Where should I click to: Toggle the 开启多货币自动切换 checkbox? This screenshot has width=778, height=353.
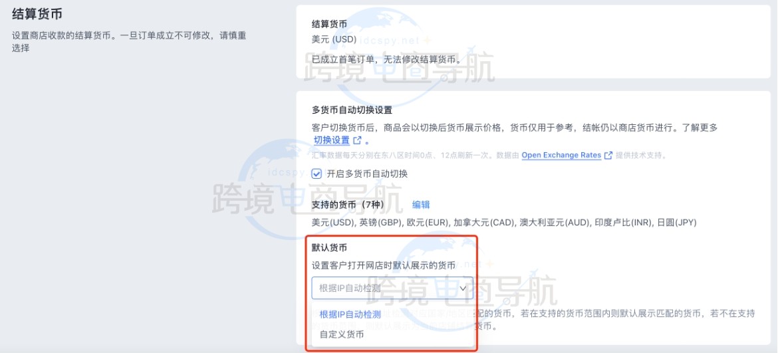(x=317, y=174)
